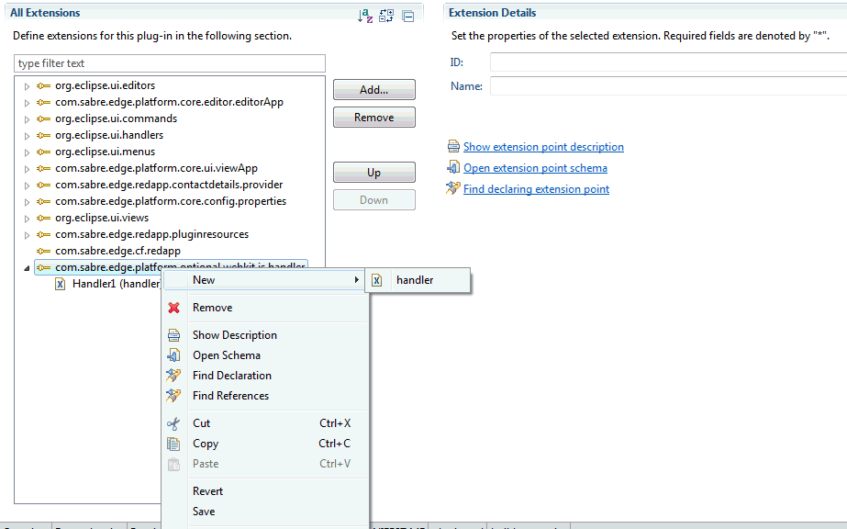Select com.sabre.edge.cf.redapp in the tree
The height and width of the screenshot is (529, 847).
point(117,251)
